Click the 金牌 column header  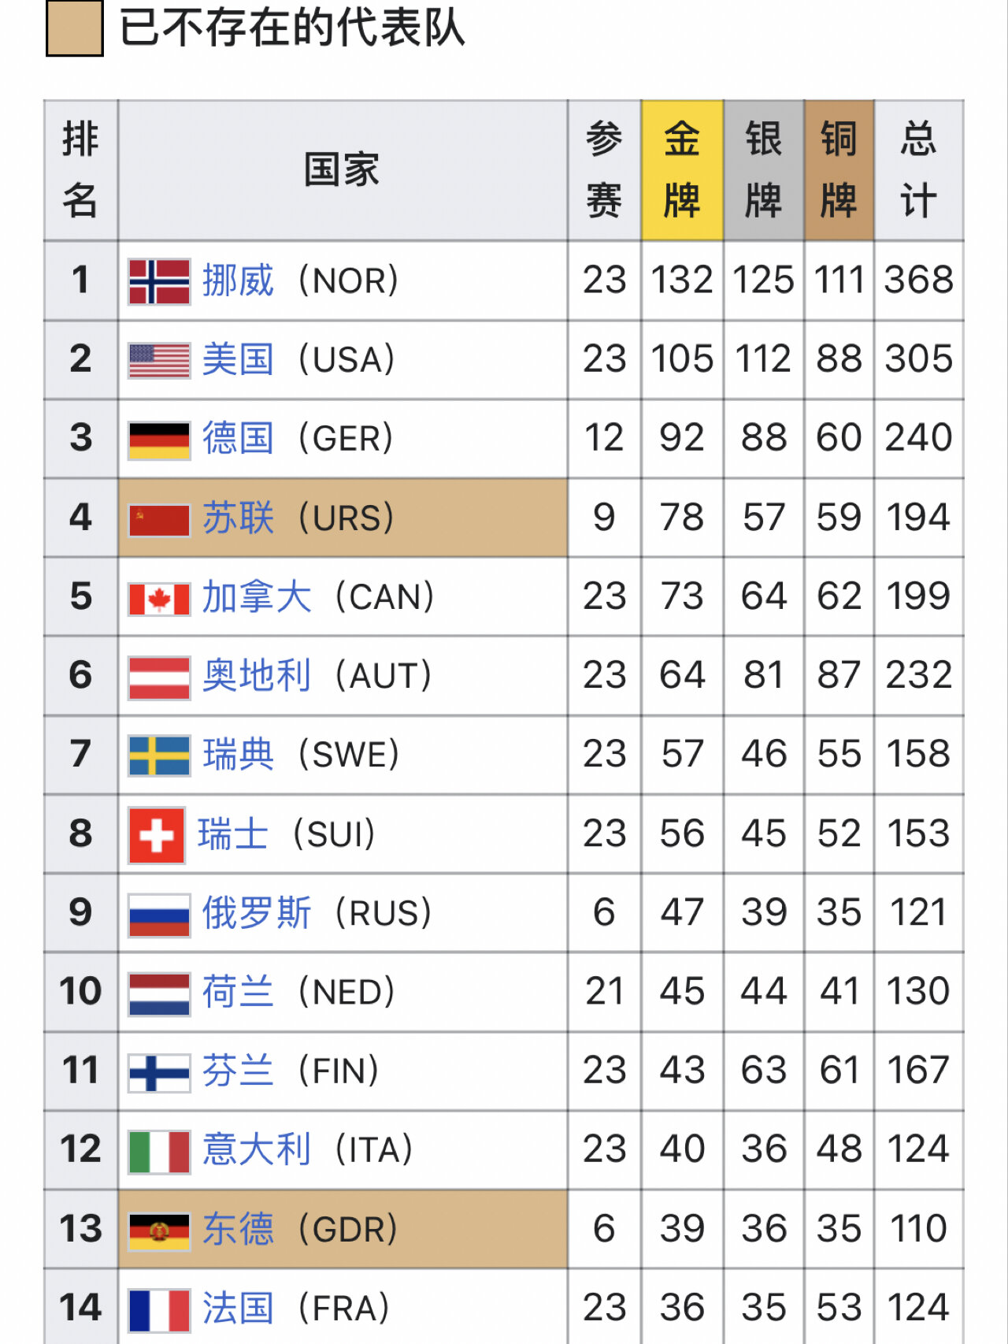682,170
